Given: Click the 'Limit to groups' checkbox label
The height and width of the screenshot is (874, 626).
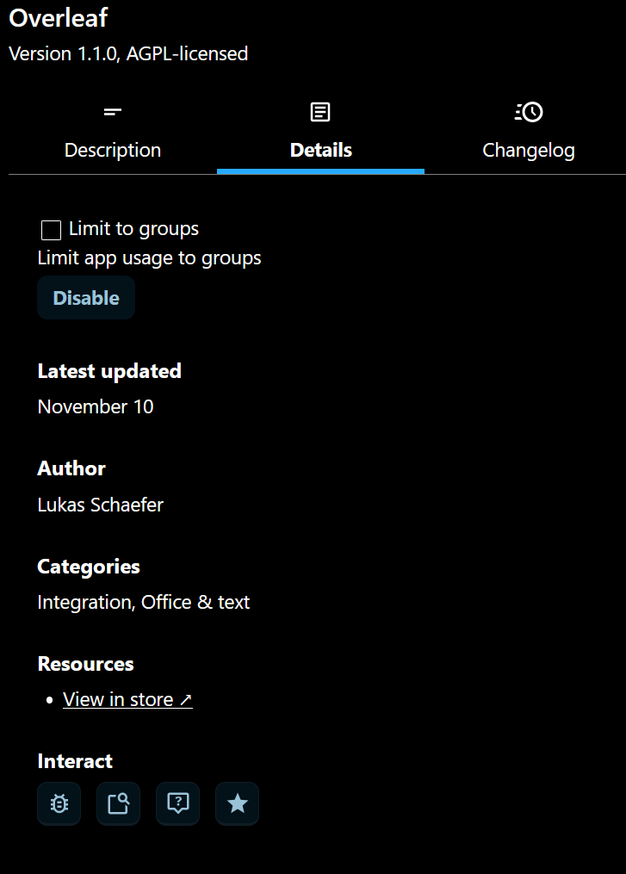Looking at the screenshot, I should point(133,229).
